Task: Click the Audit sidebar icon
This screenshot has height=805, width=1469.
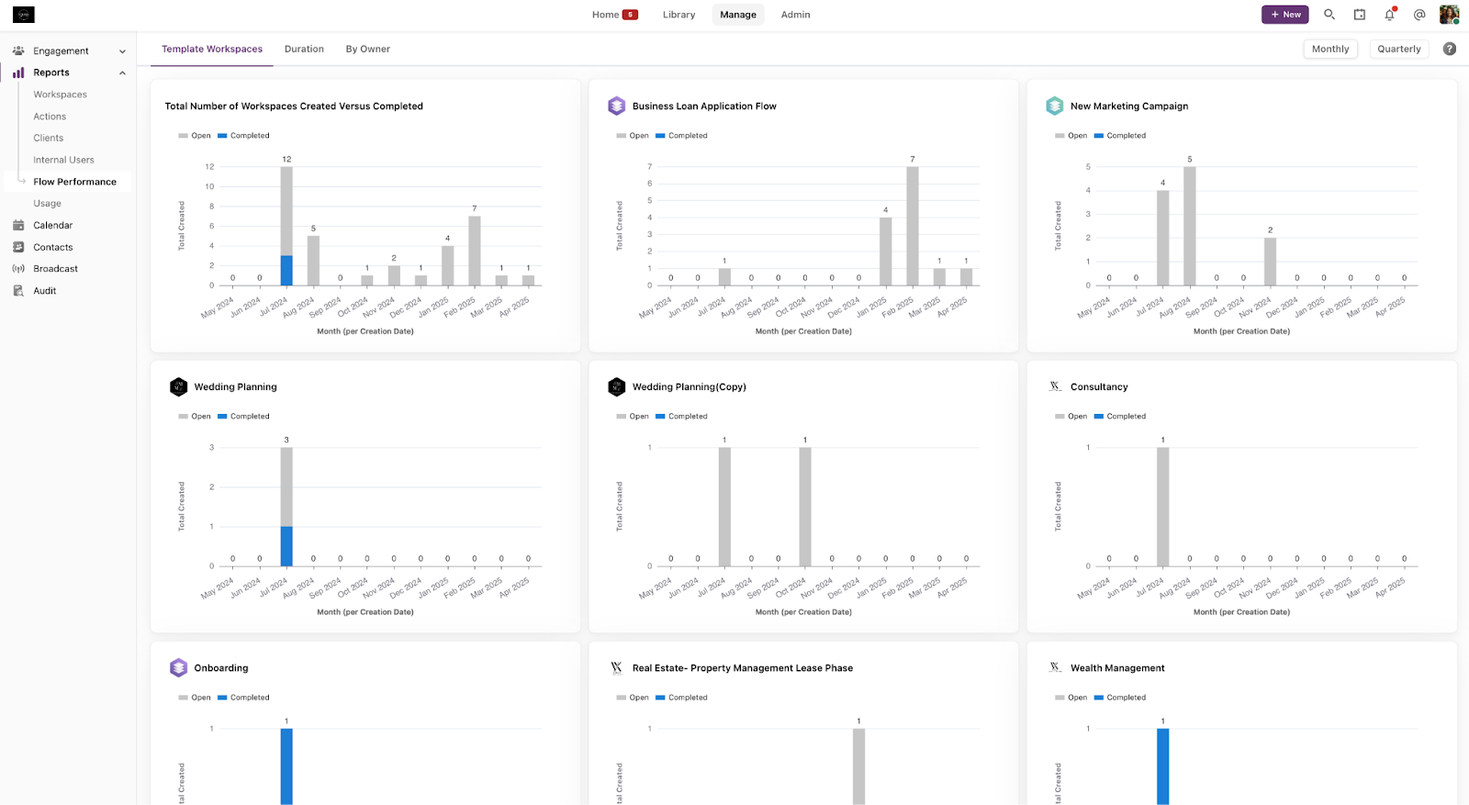Action: (18, 291)
